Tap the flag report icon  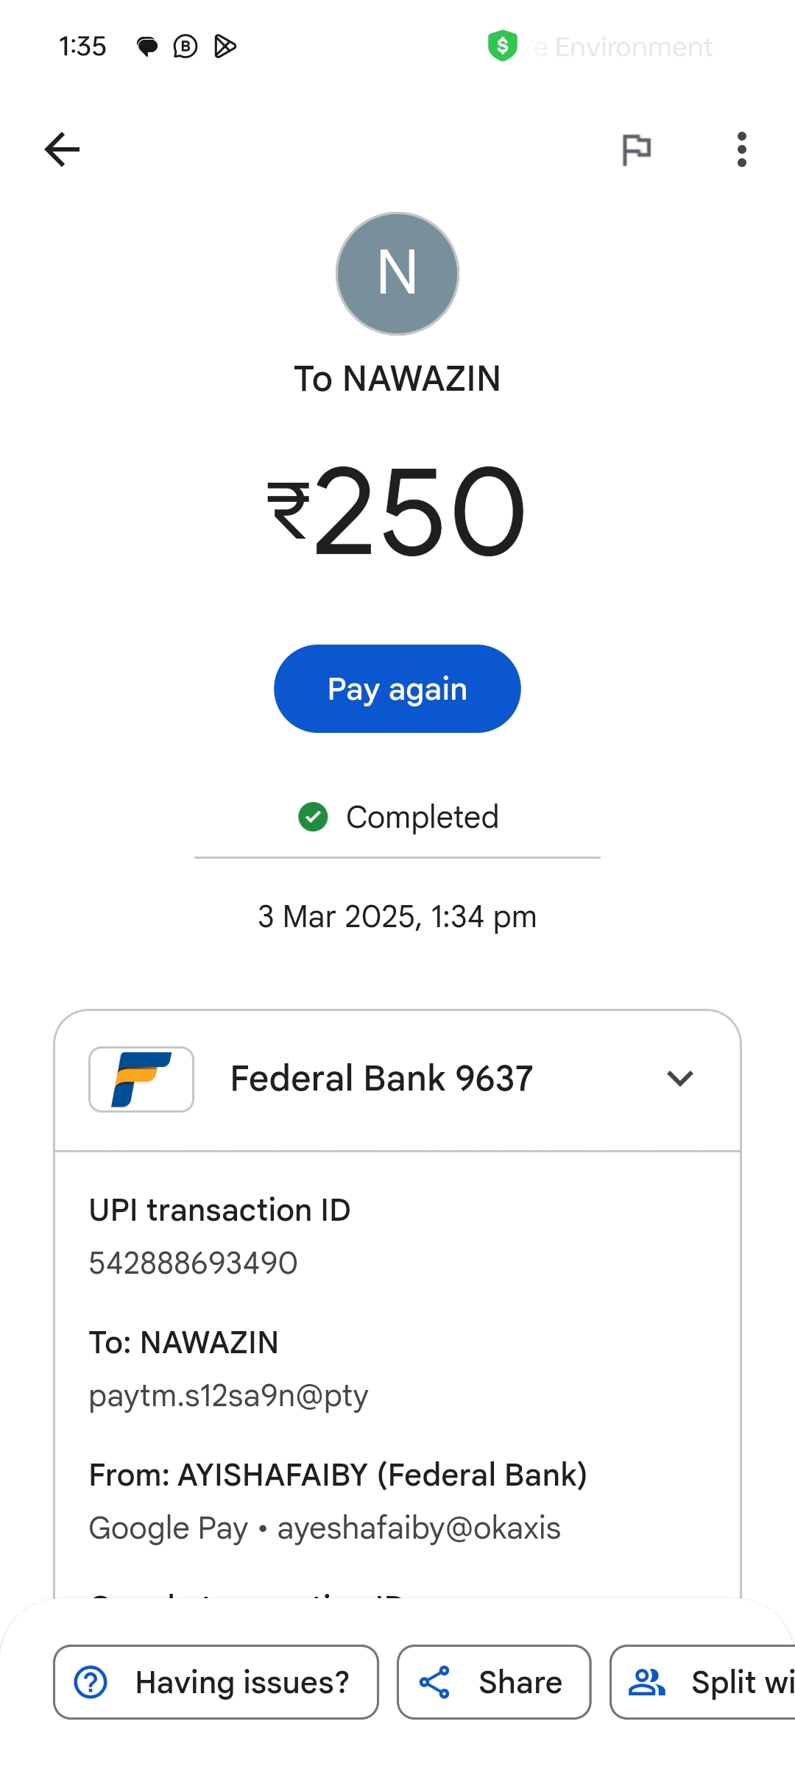click(x=636, y=149)
